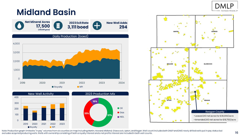Click the NPI legend swatch under New Well Activity

[x=50, y=127]
